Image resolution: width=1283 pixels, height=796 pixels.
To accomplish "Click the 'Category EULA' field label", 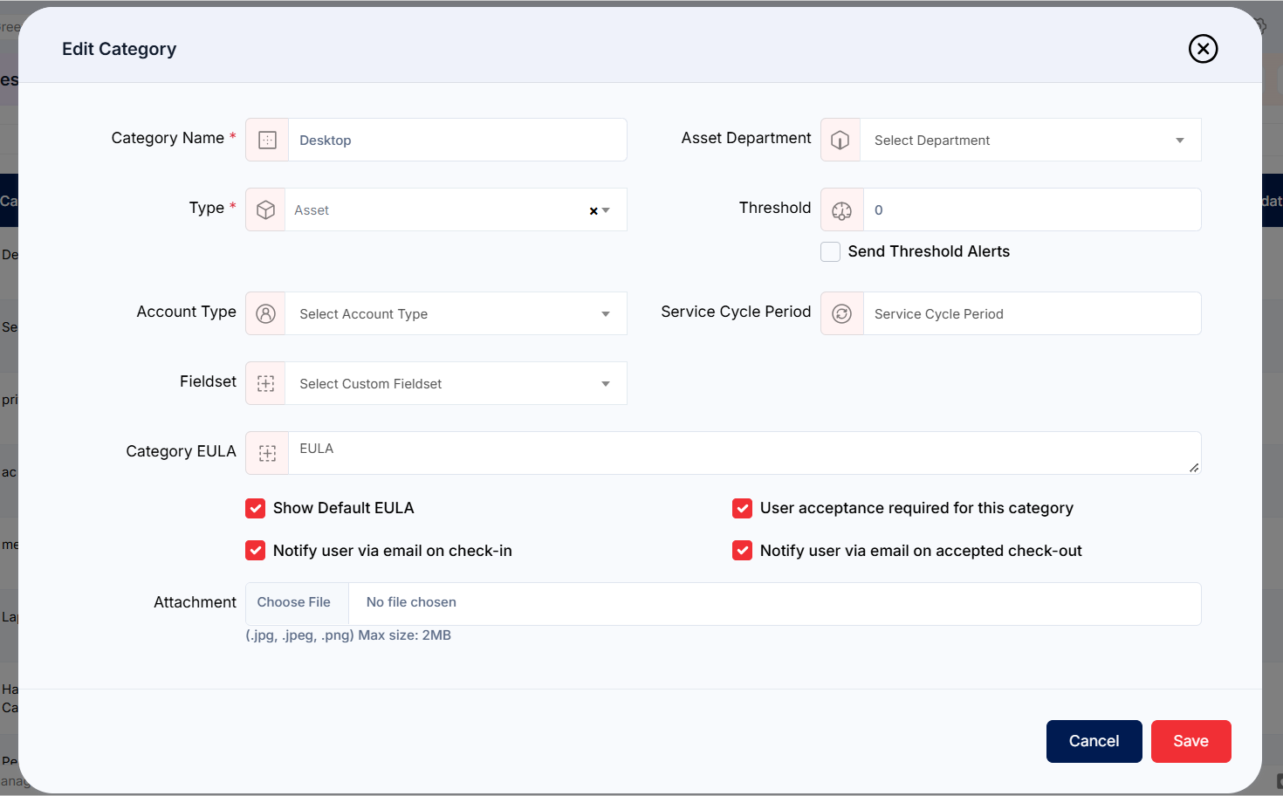I will (x=182, y=451).
